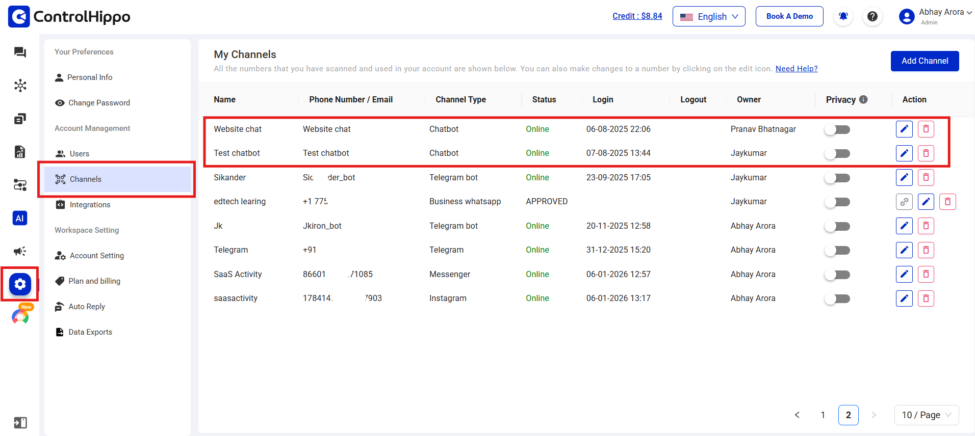
Task: Go to Plan and billing settings
Action: (x=94, y=281)
